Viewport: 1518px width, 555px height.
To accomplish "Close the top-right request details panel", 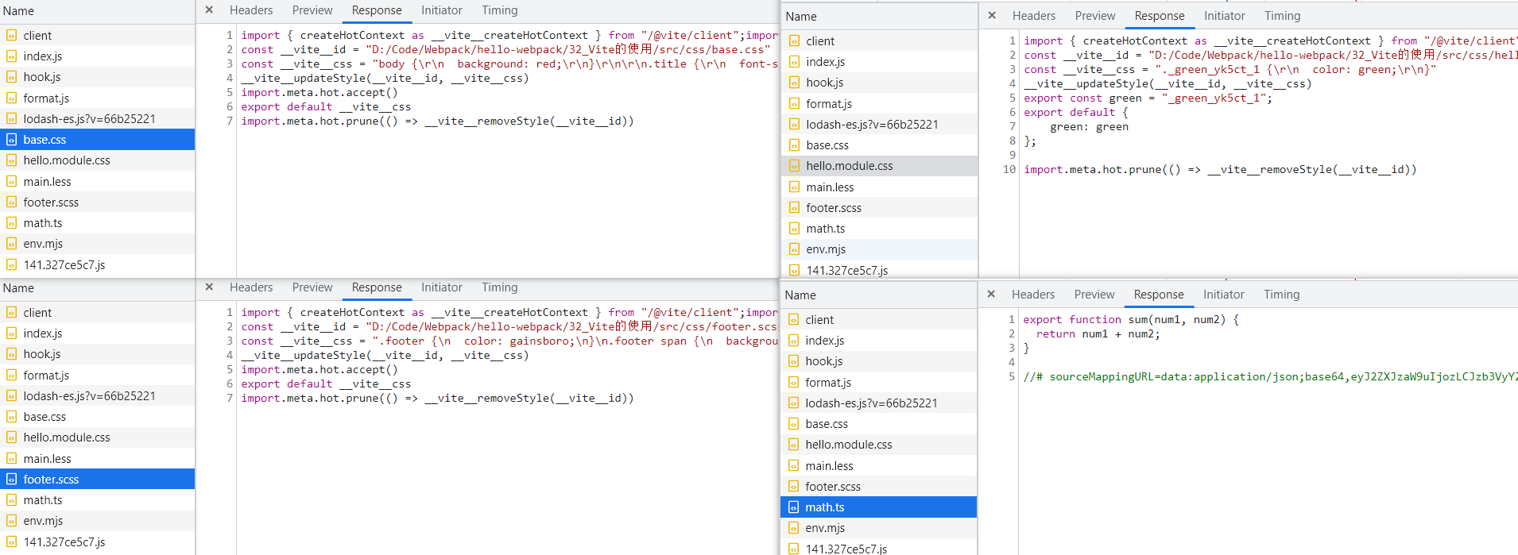I will pos(992,16).
